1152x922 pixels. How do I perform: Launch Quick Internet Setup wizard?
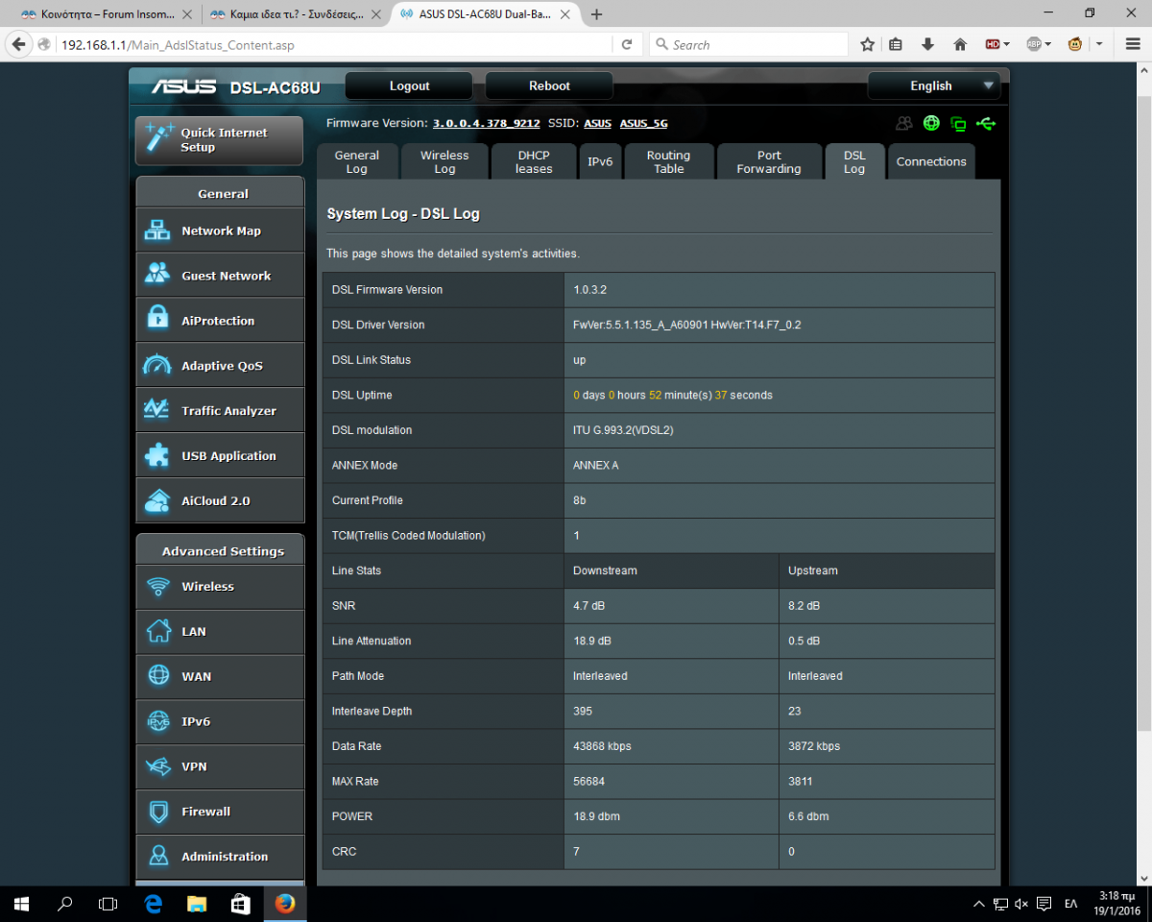[x=220, y=140]
